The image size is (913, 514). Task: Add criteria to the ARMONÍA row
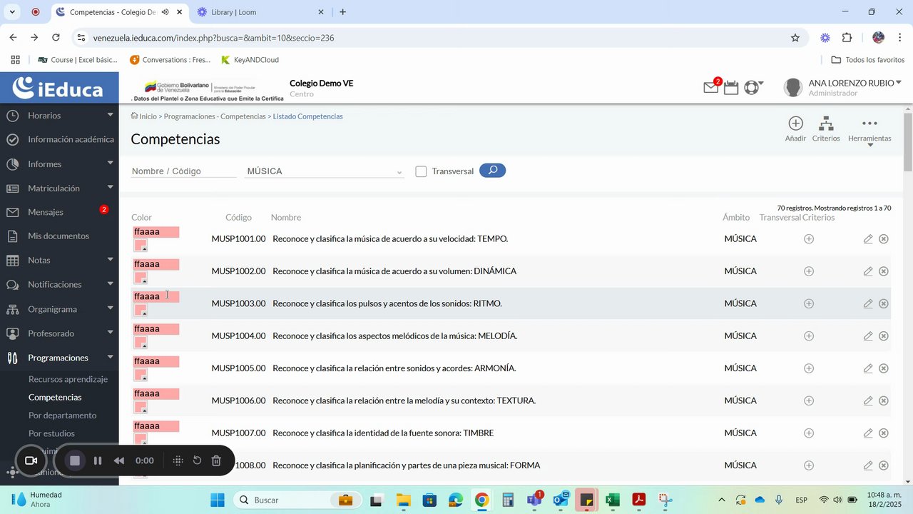pos(809,368)
